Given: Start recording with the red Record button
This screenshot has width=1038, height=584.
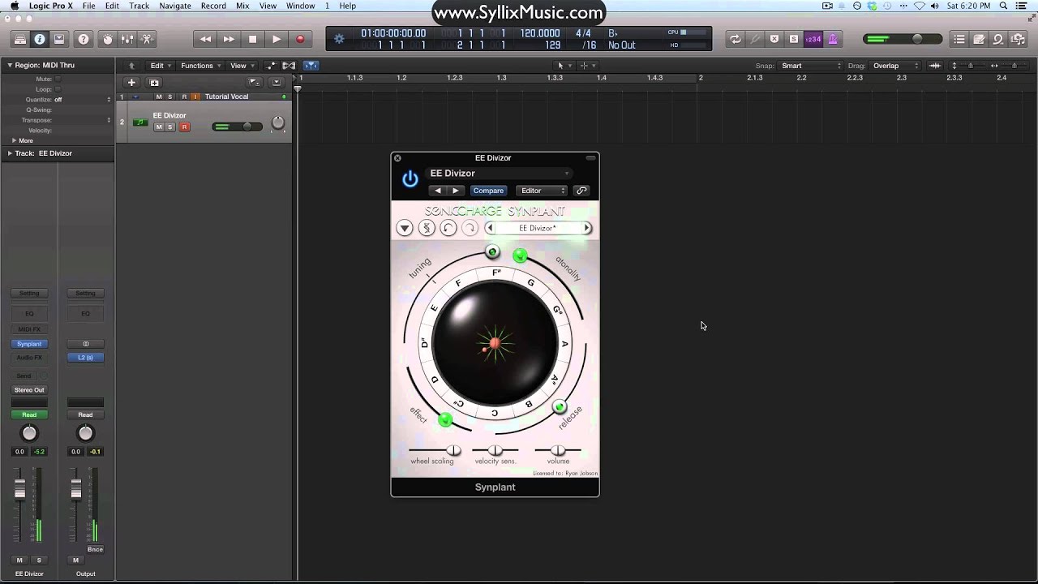Looking at the screenshot, I should click(300, 39).
